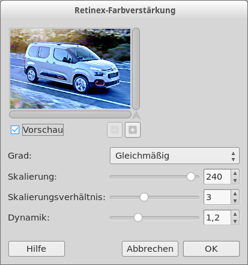248x265 pixels.
Task: Increase Skalierungsverhältnis with up arrow
Action: coord(235,193)
